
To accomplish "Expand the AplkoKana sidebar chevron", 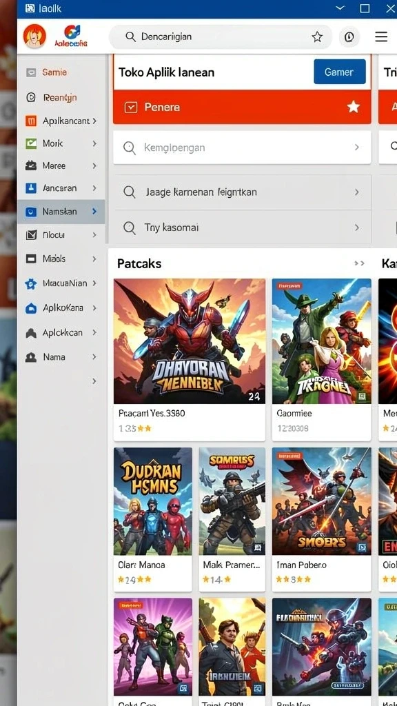I will tap(94, 308).
